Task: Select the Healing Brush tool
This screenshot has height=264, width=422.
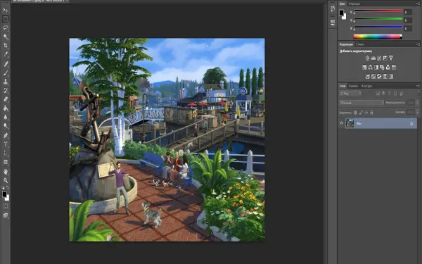Action: (6, 64)
